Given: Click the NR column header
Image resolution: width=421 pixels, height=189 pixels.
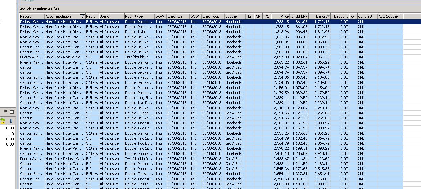Looking at the screenshot, I should (x=258, y=16).
